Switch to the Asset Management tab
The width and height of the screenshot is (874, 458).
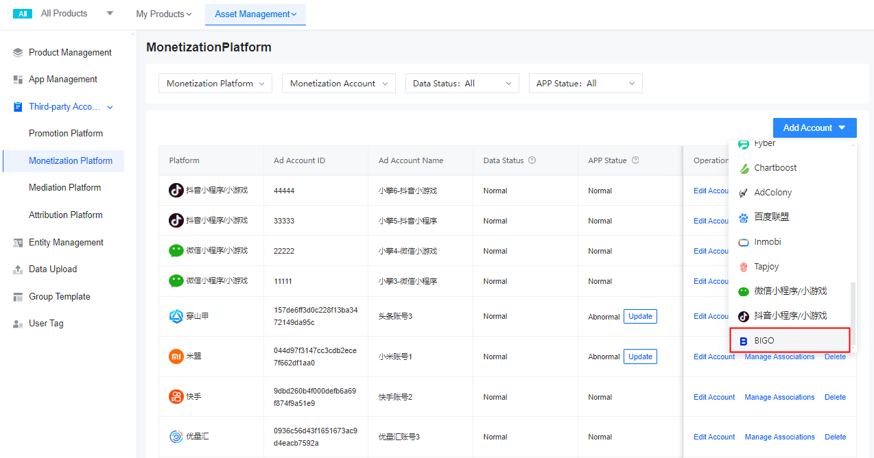(255, 14)
